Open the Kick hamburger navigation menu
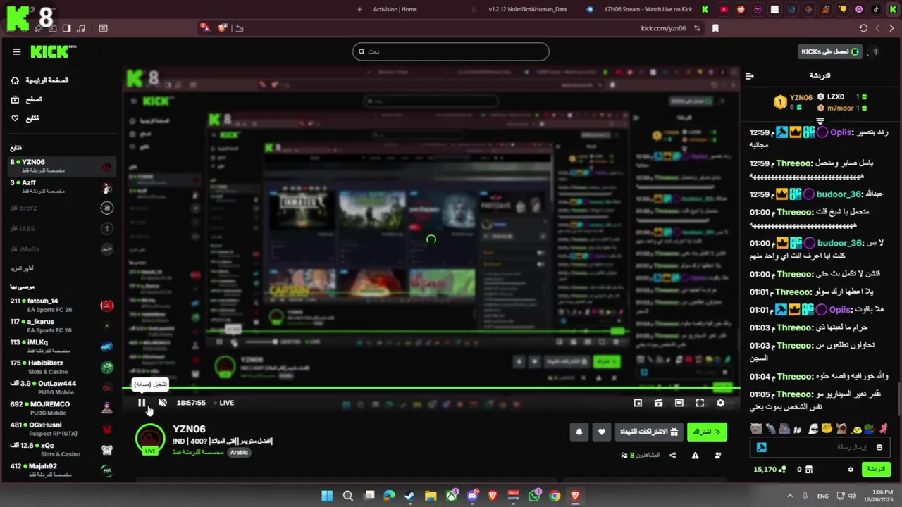 click(x=17, y=51)
